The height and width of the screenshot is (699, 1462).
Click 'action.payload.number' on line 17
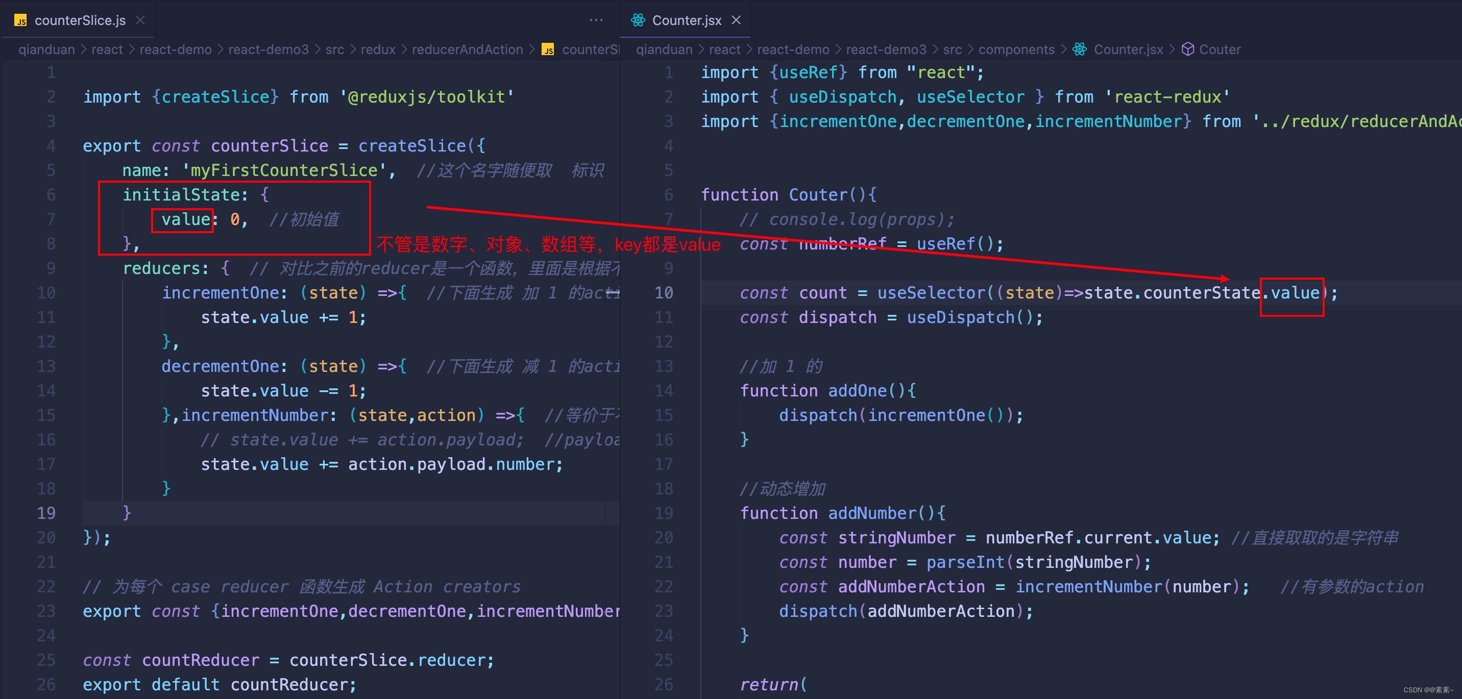(451, 464)
